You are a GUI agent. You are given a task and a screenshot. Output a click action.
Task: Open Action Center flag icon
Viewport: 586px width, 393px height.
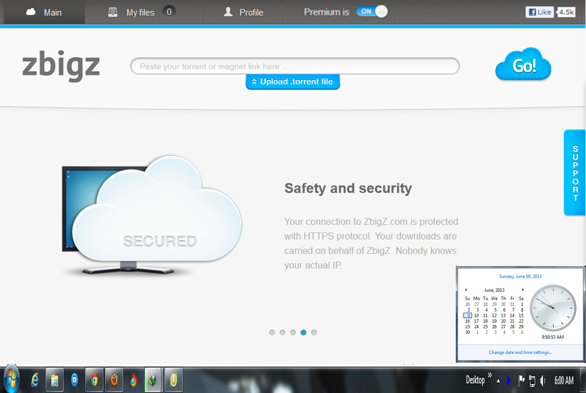click(522, 380)
